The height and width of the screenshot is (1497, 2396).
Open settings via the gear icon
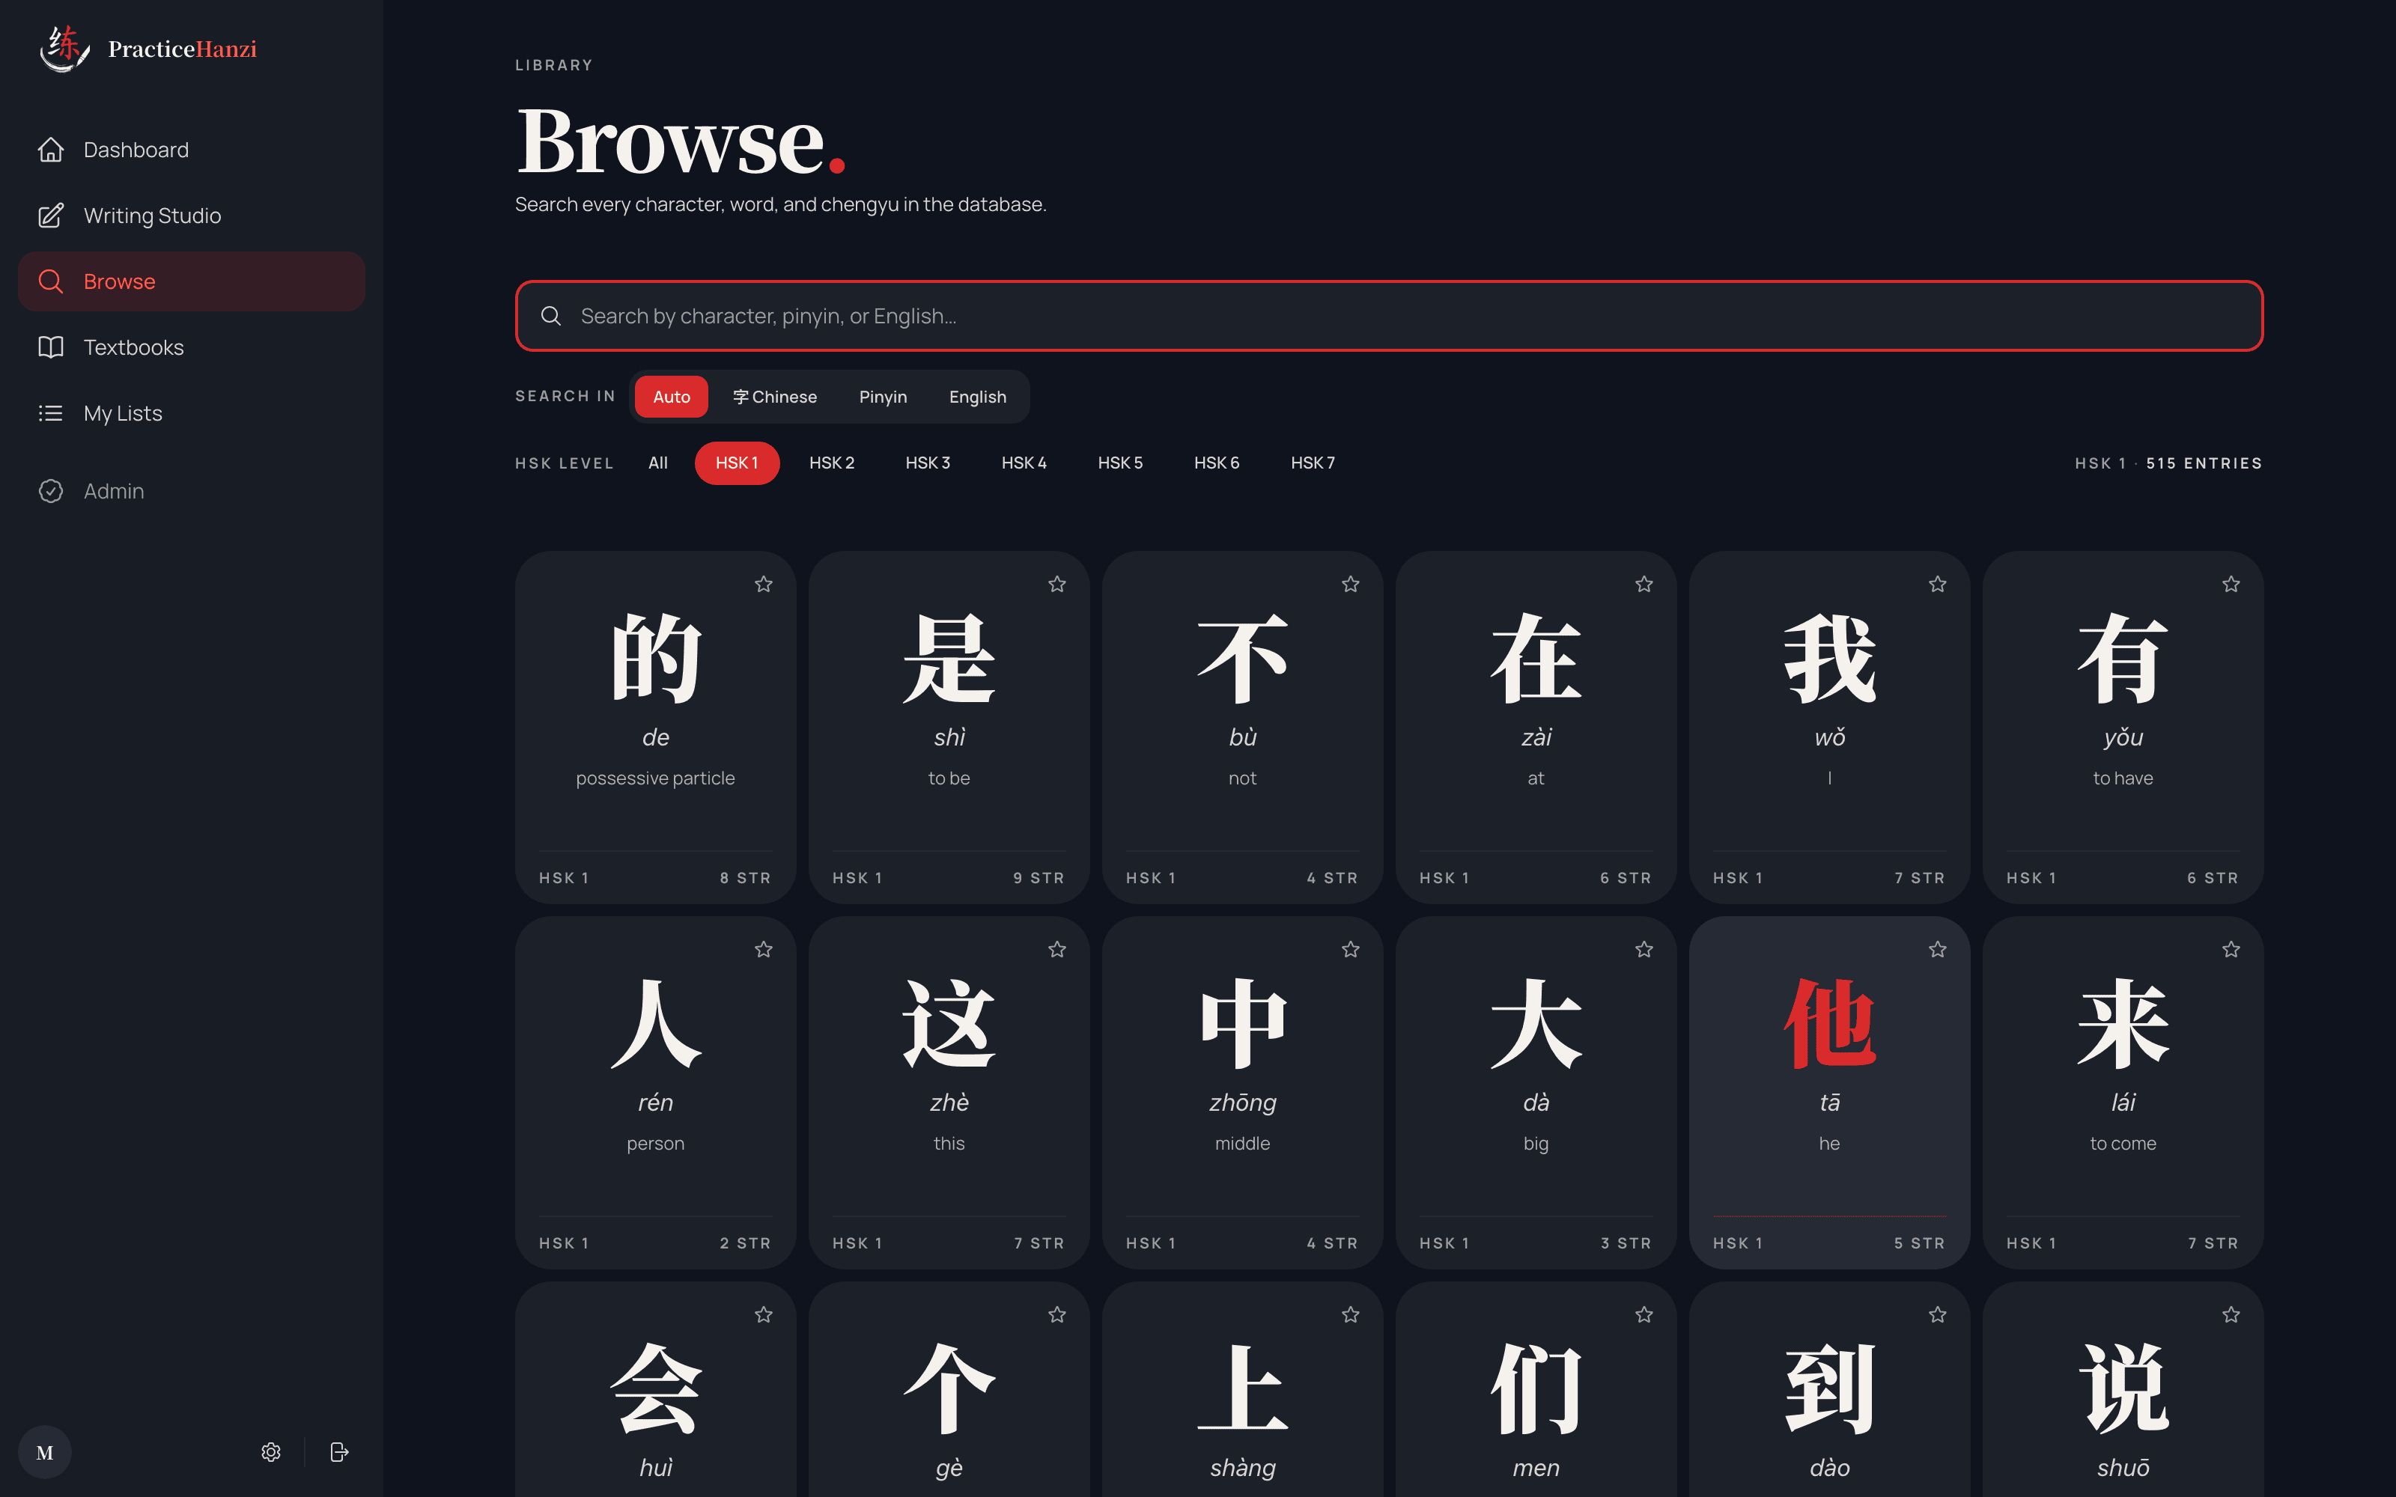pos(271,1451)
